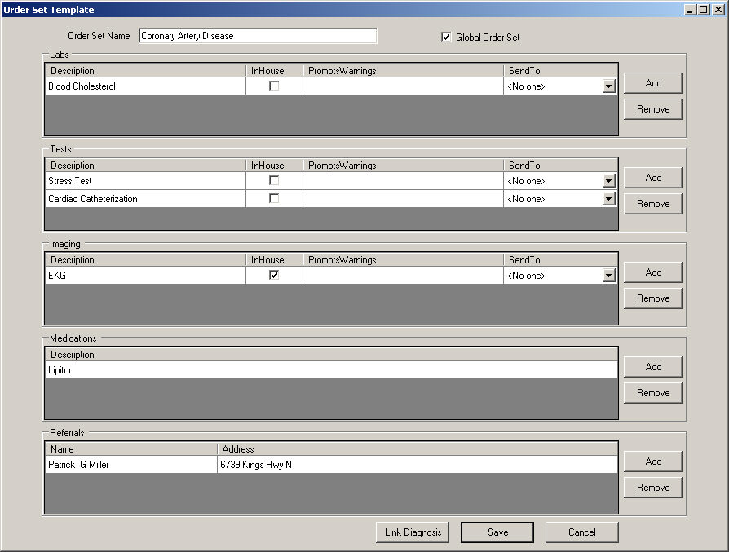Image resolution: width=729 pixels, height=552 pixels.
Task: Enable InHouse for Stress Test
Action: pyautogui.click(x=274, y=180)
